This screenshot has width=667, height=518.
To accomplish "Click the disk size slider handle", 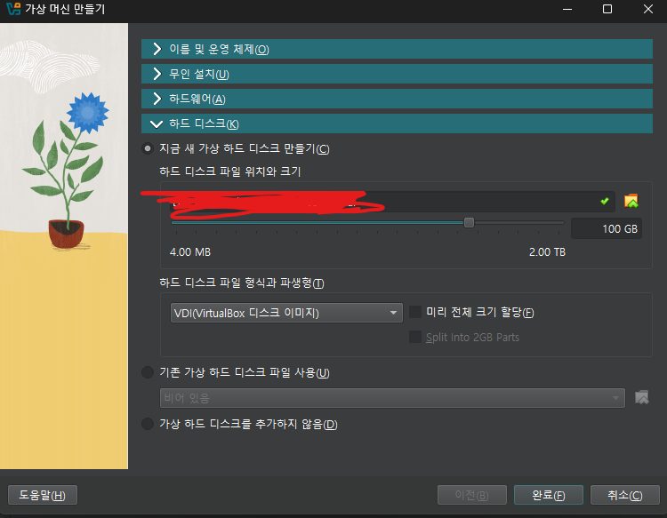I will tap(469, 222).
